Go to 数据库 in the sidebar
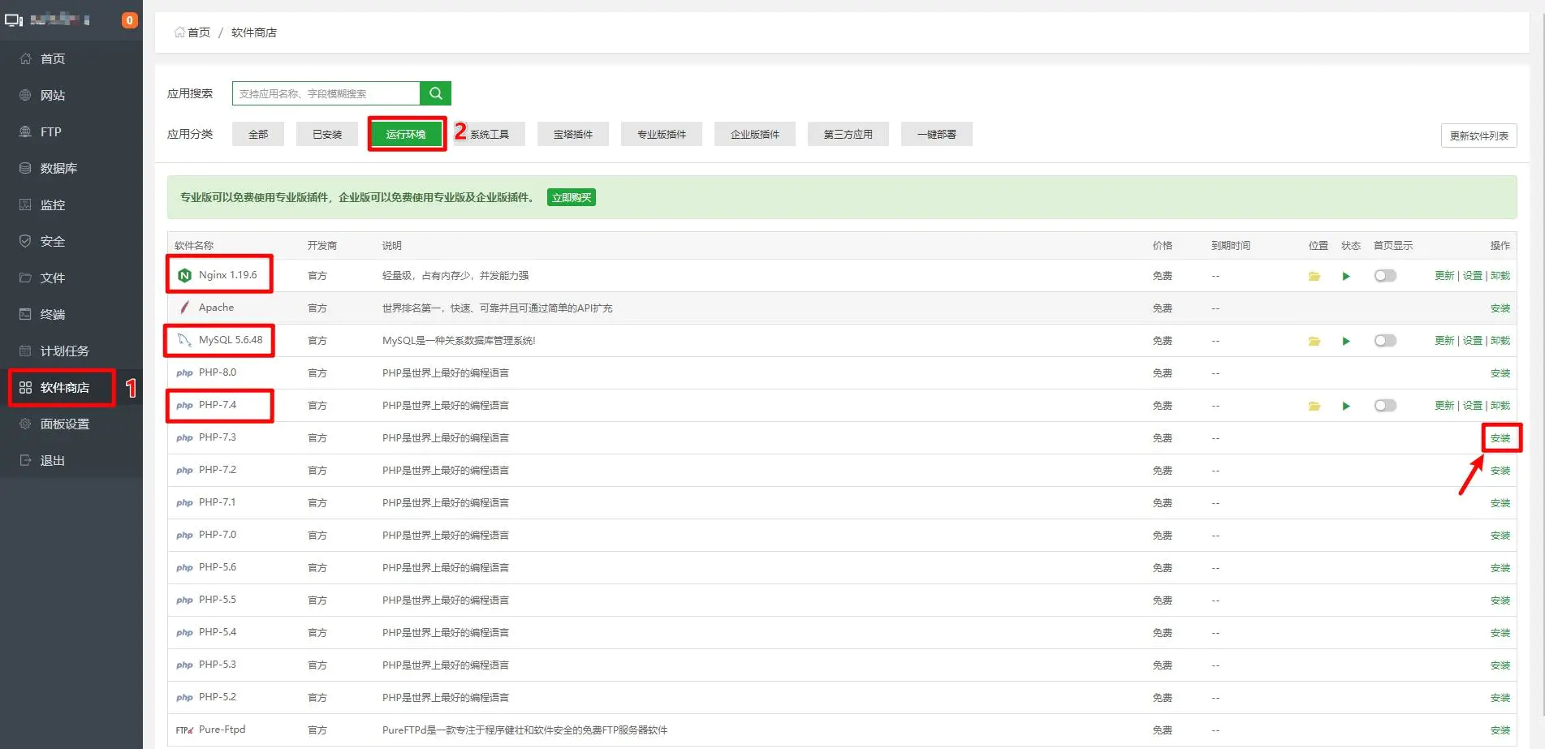 tap(58, 169)
